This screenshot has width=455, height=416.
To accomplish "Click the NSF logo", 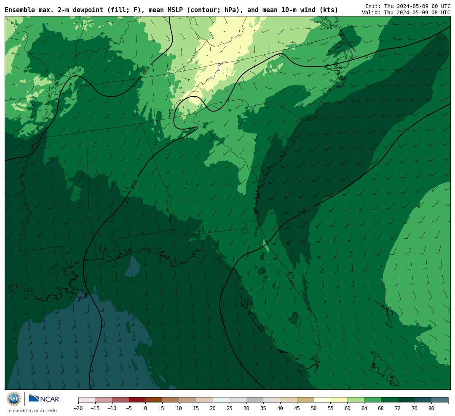I will click(x=14, y=399).
